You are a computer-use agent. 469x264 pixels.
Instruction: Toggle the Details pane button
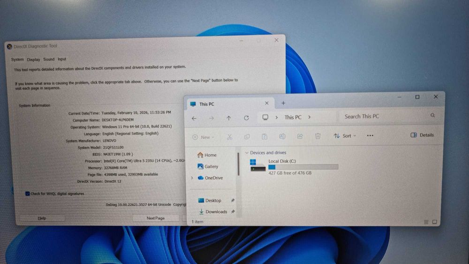coord(422,135)
